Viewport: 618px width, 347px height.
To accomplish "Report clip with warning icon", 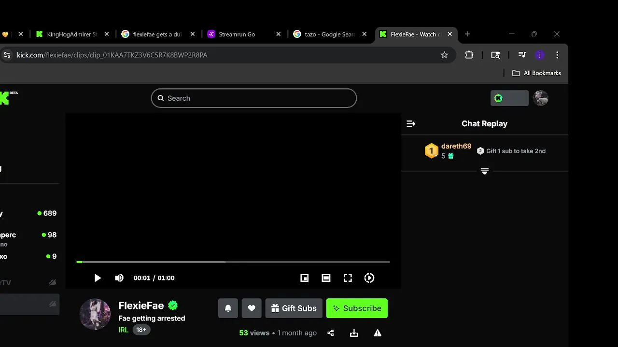I will coord(378,333).
